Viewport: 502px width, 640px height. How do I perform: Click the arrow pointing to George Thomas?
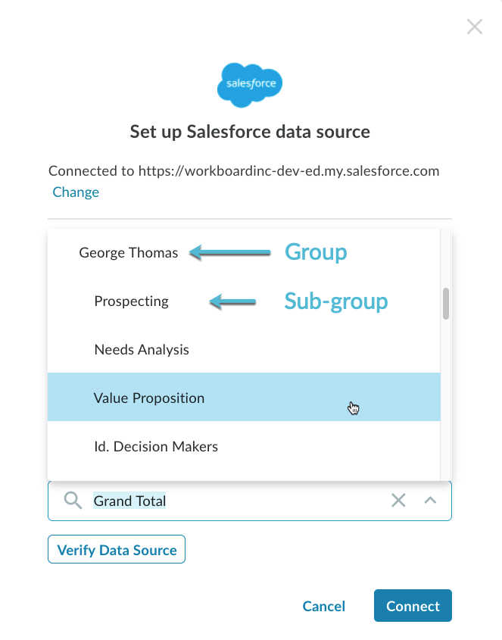pos(230,253)
